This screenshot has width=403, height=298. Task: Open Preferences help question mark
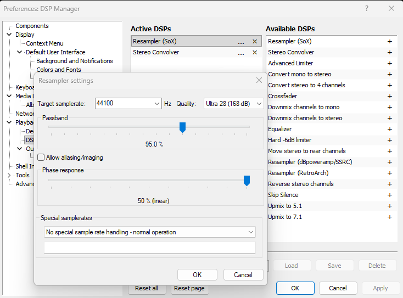click(367, 8)
